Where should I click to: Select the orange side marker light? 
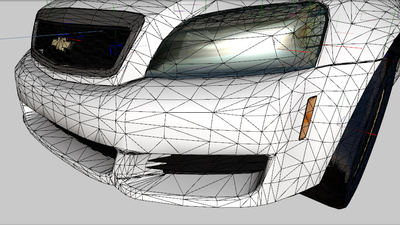click(307, 118)
